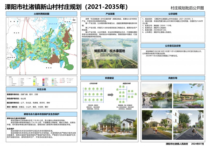The height and width of the screenshot is (146, 207).
Task: Click the 新山村 label on the map
Action: click(x=38, y=51)
